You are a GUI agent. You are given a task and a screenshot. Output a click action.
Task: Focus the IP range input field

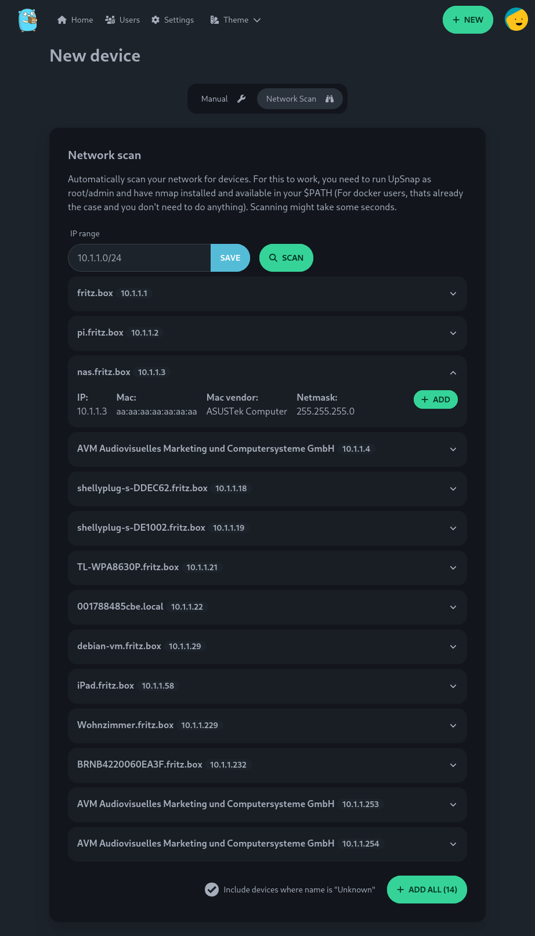[139, 258]
